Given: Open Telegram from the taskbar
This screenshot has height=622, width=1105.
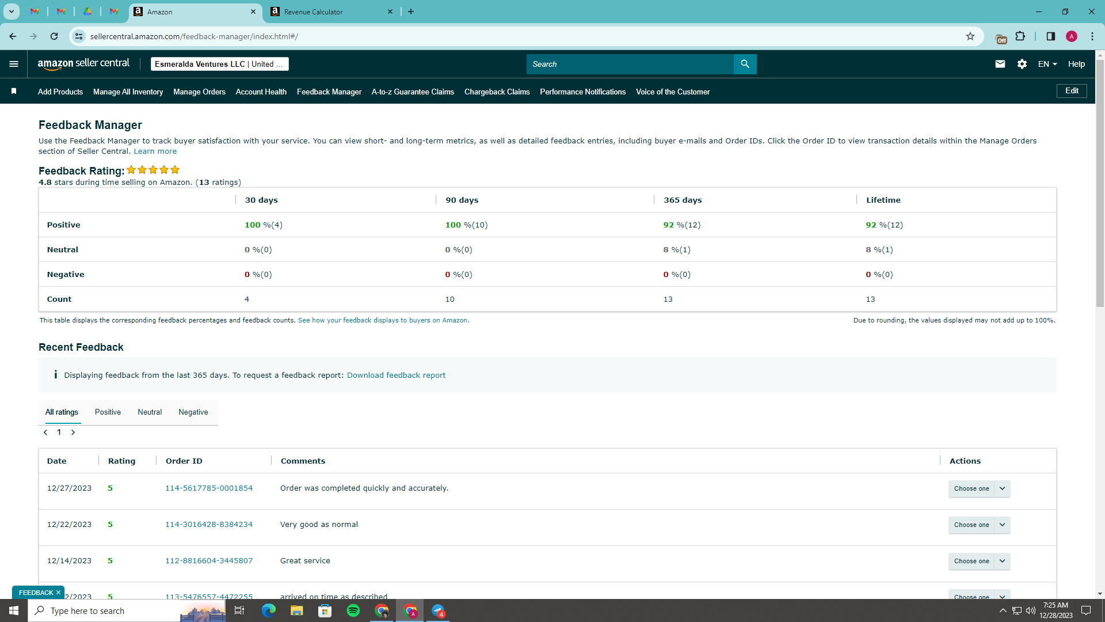Looking at the screenshot, I should [439, 610].
